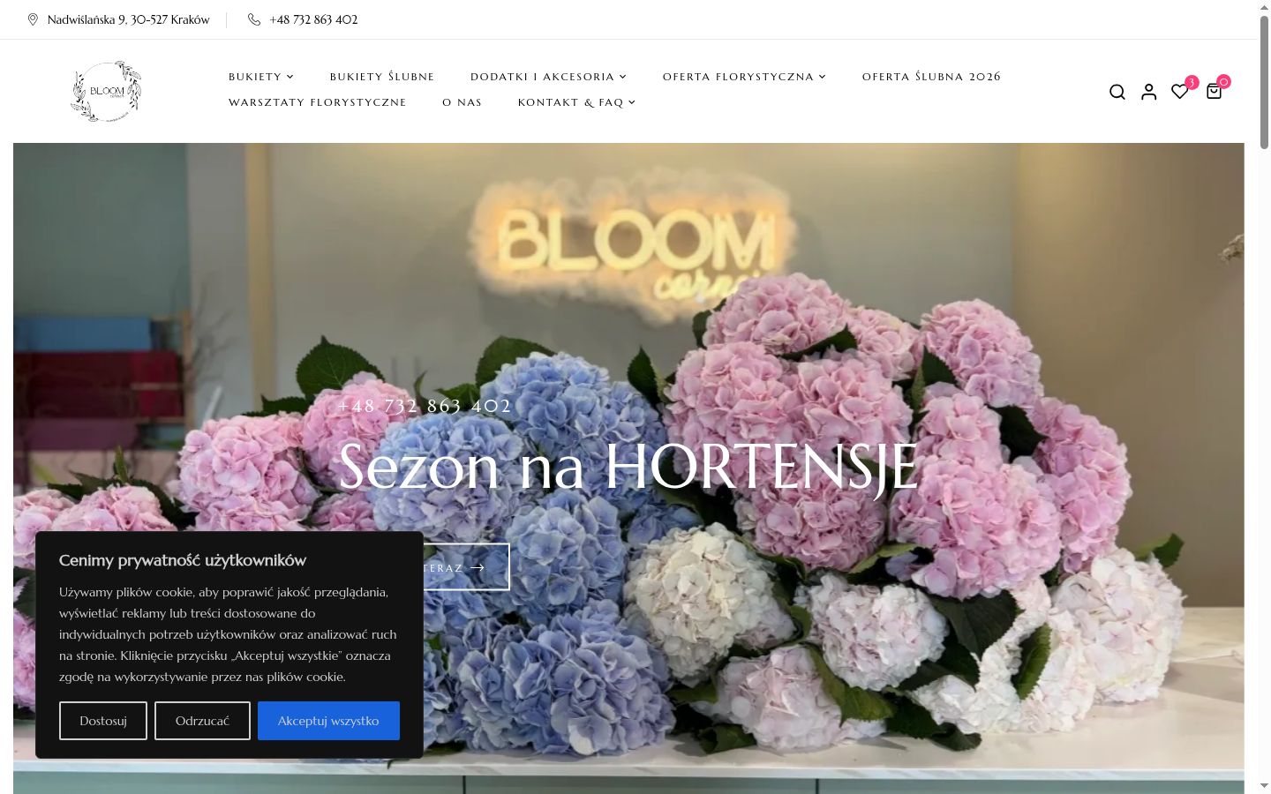Open the O Nas menu item
The width and height of the screenshot is (1271, 794).
pos(463,102)
